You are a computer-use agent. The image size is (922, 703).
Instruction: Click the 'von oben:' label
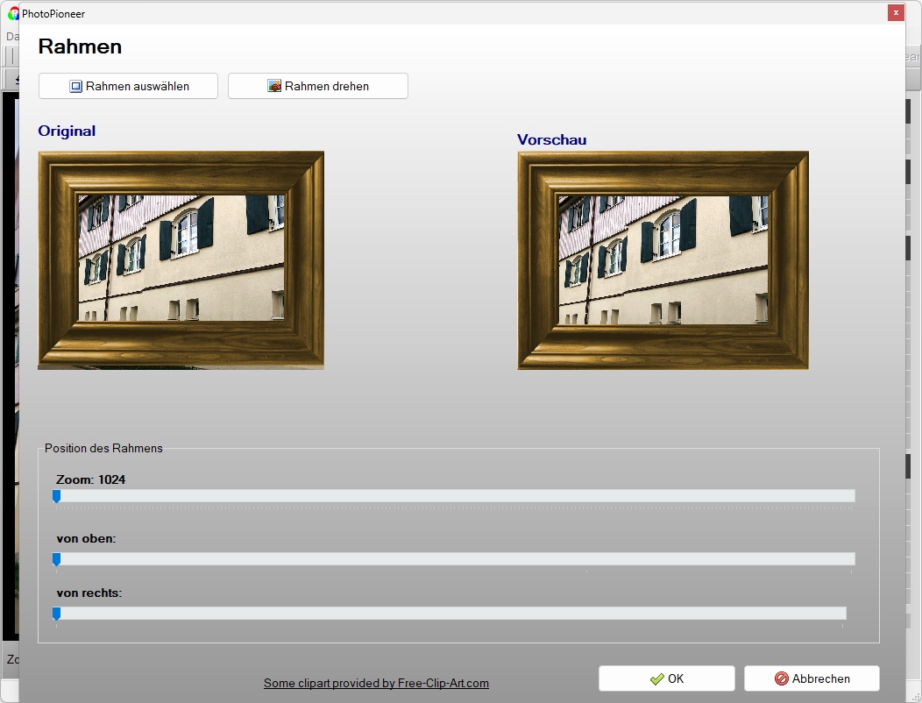pos(87,538)
